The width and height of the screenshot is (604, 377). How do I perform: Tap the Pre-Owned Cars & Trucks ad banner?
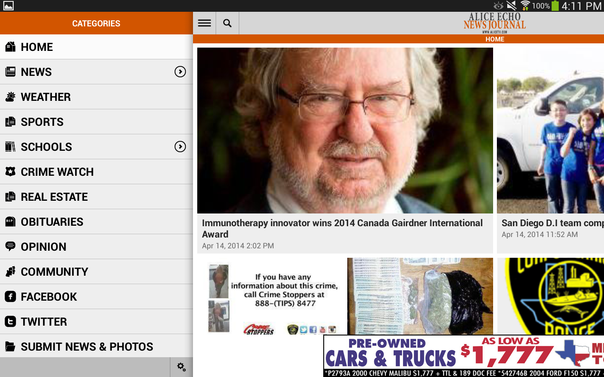coord(464,356)
